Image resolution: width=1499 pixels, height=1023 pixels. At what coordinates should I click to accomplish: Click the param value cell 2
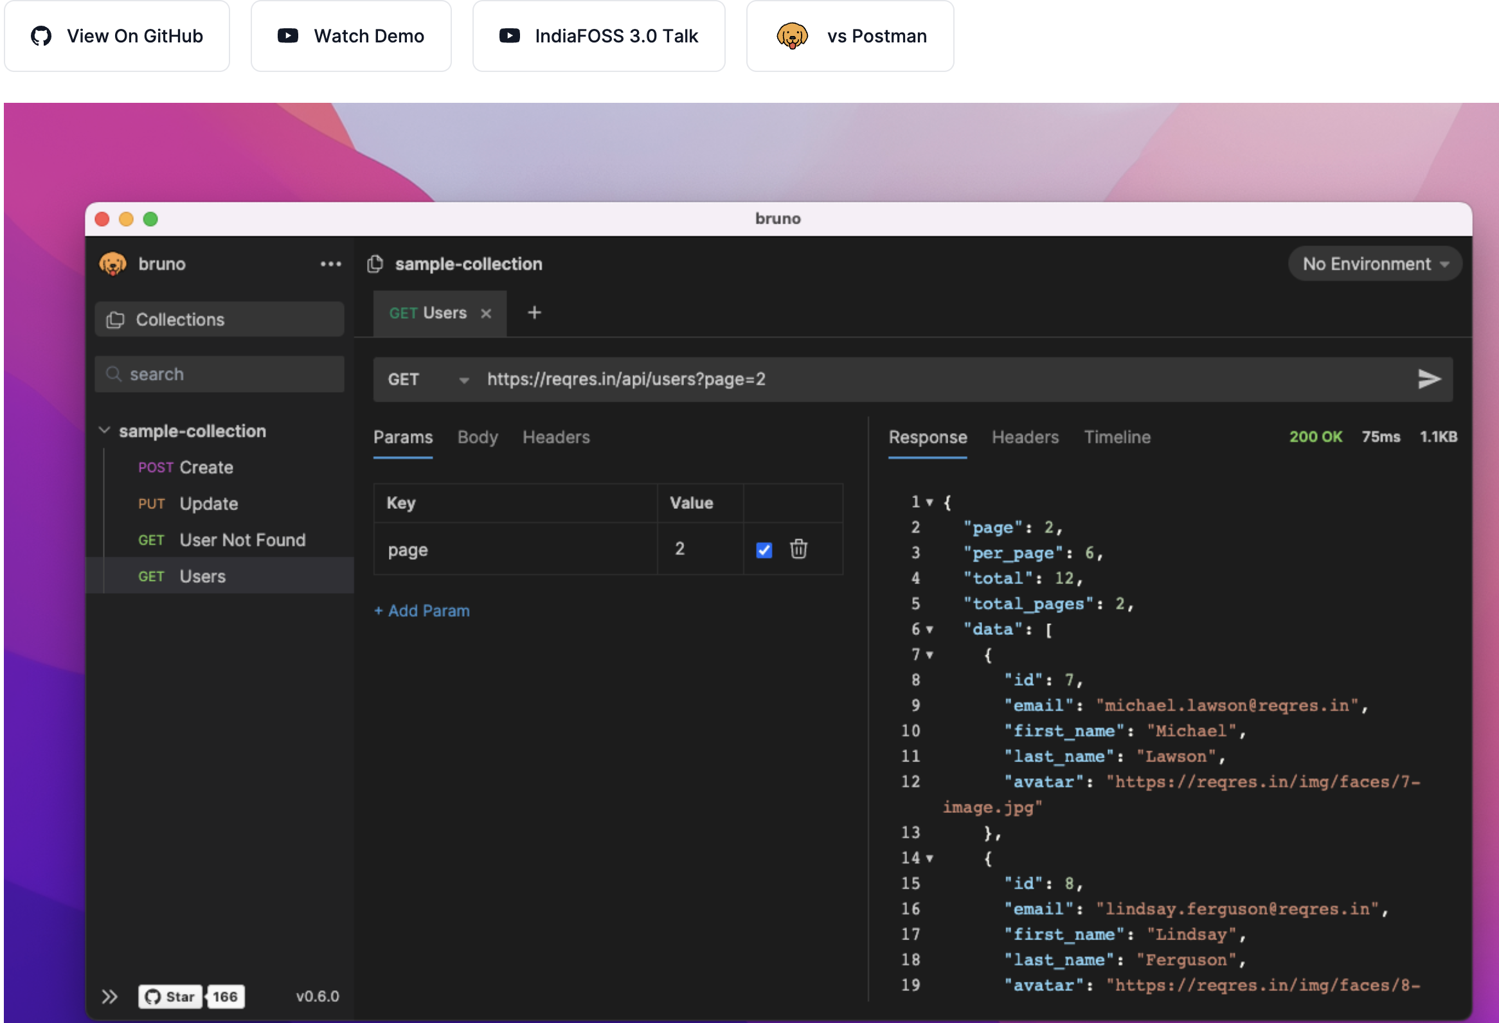(701, 549)
